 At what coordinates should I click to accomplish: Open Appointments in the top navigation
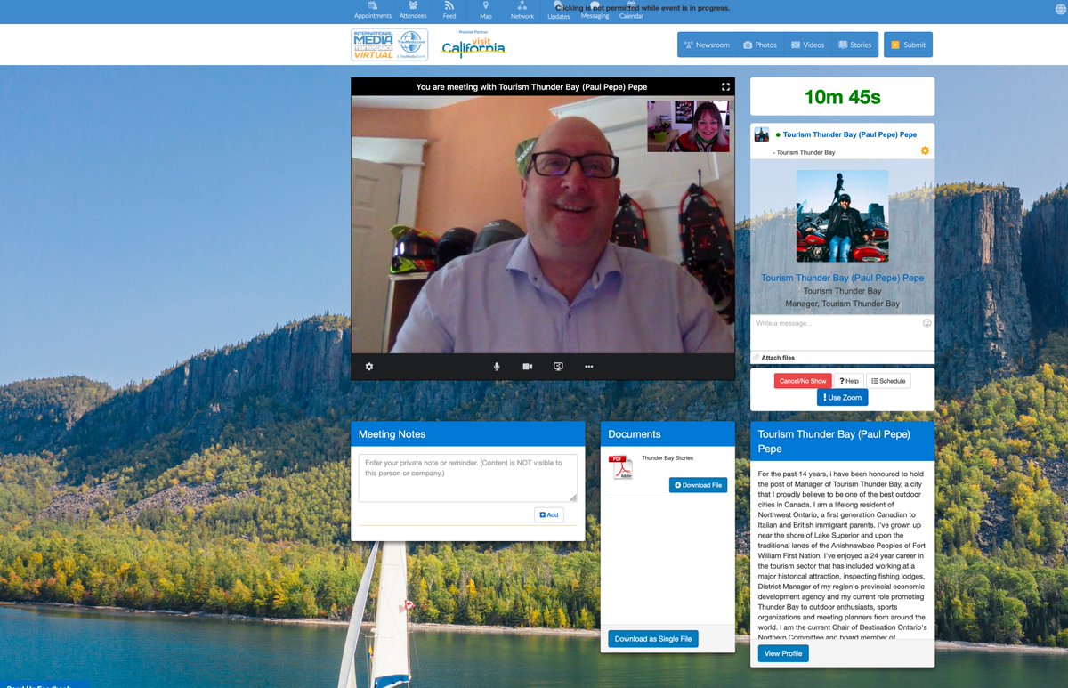point(372,11)
